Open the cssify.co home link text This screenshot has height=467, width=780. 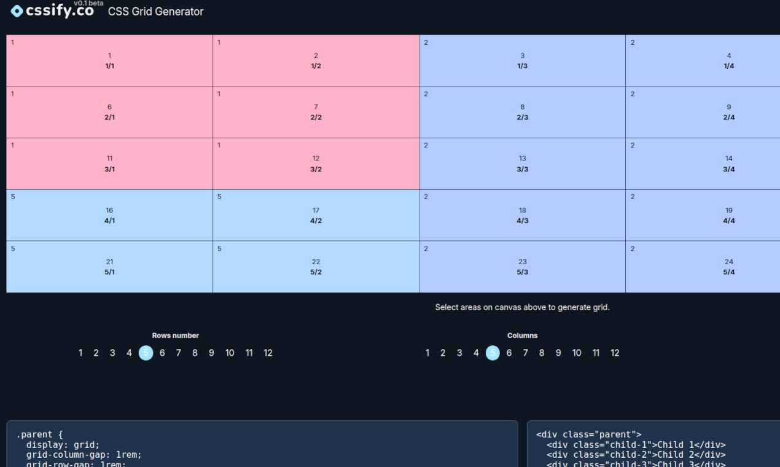coord(60,11)
